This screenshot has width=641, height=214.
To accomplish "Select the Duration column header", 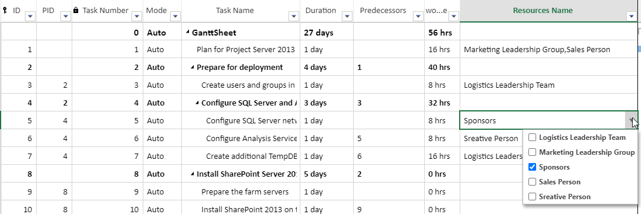I will point(327,11).
